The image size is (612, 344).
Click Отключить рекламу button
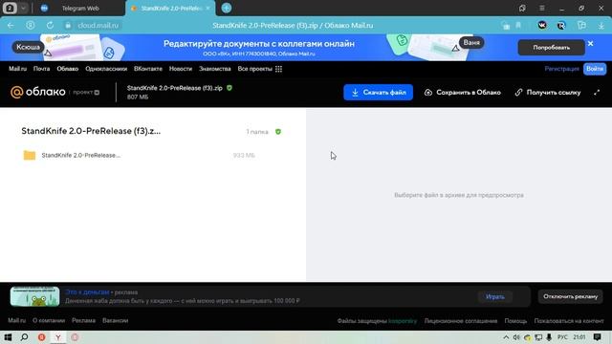570,297
